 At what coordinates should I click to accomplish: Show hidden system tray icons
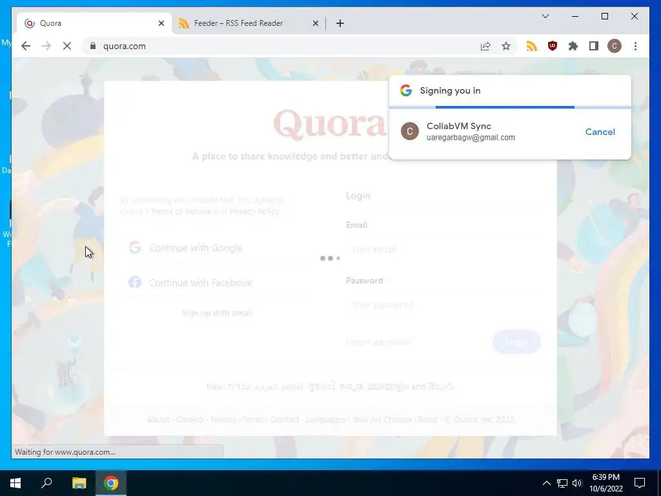click(x=546, y=483)
